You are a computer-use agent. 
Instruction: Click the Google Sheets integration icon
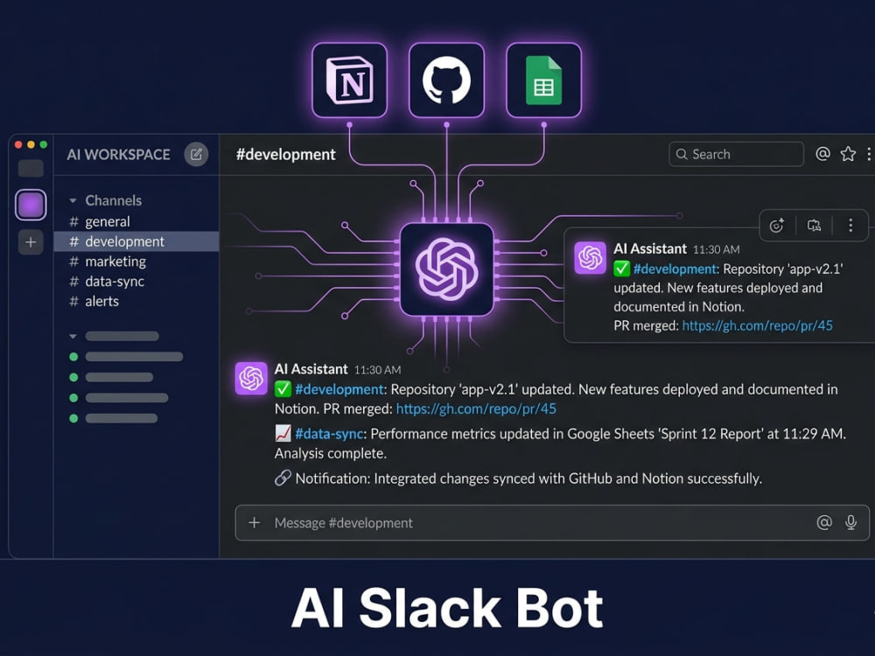543,80
